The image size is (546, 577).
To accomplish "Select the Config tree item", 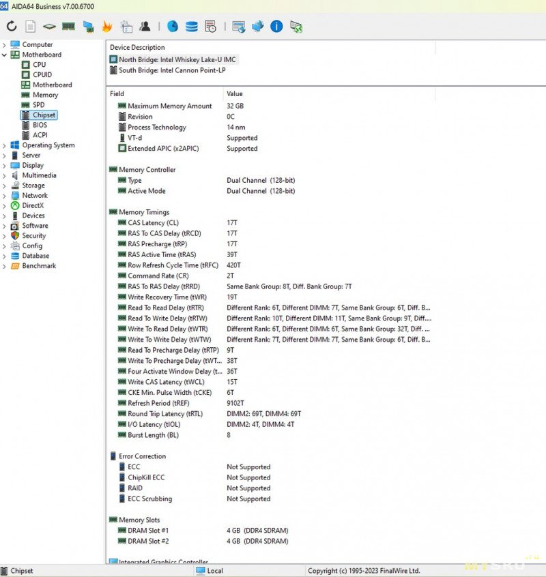I will (x=32, y=246).
